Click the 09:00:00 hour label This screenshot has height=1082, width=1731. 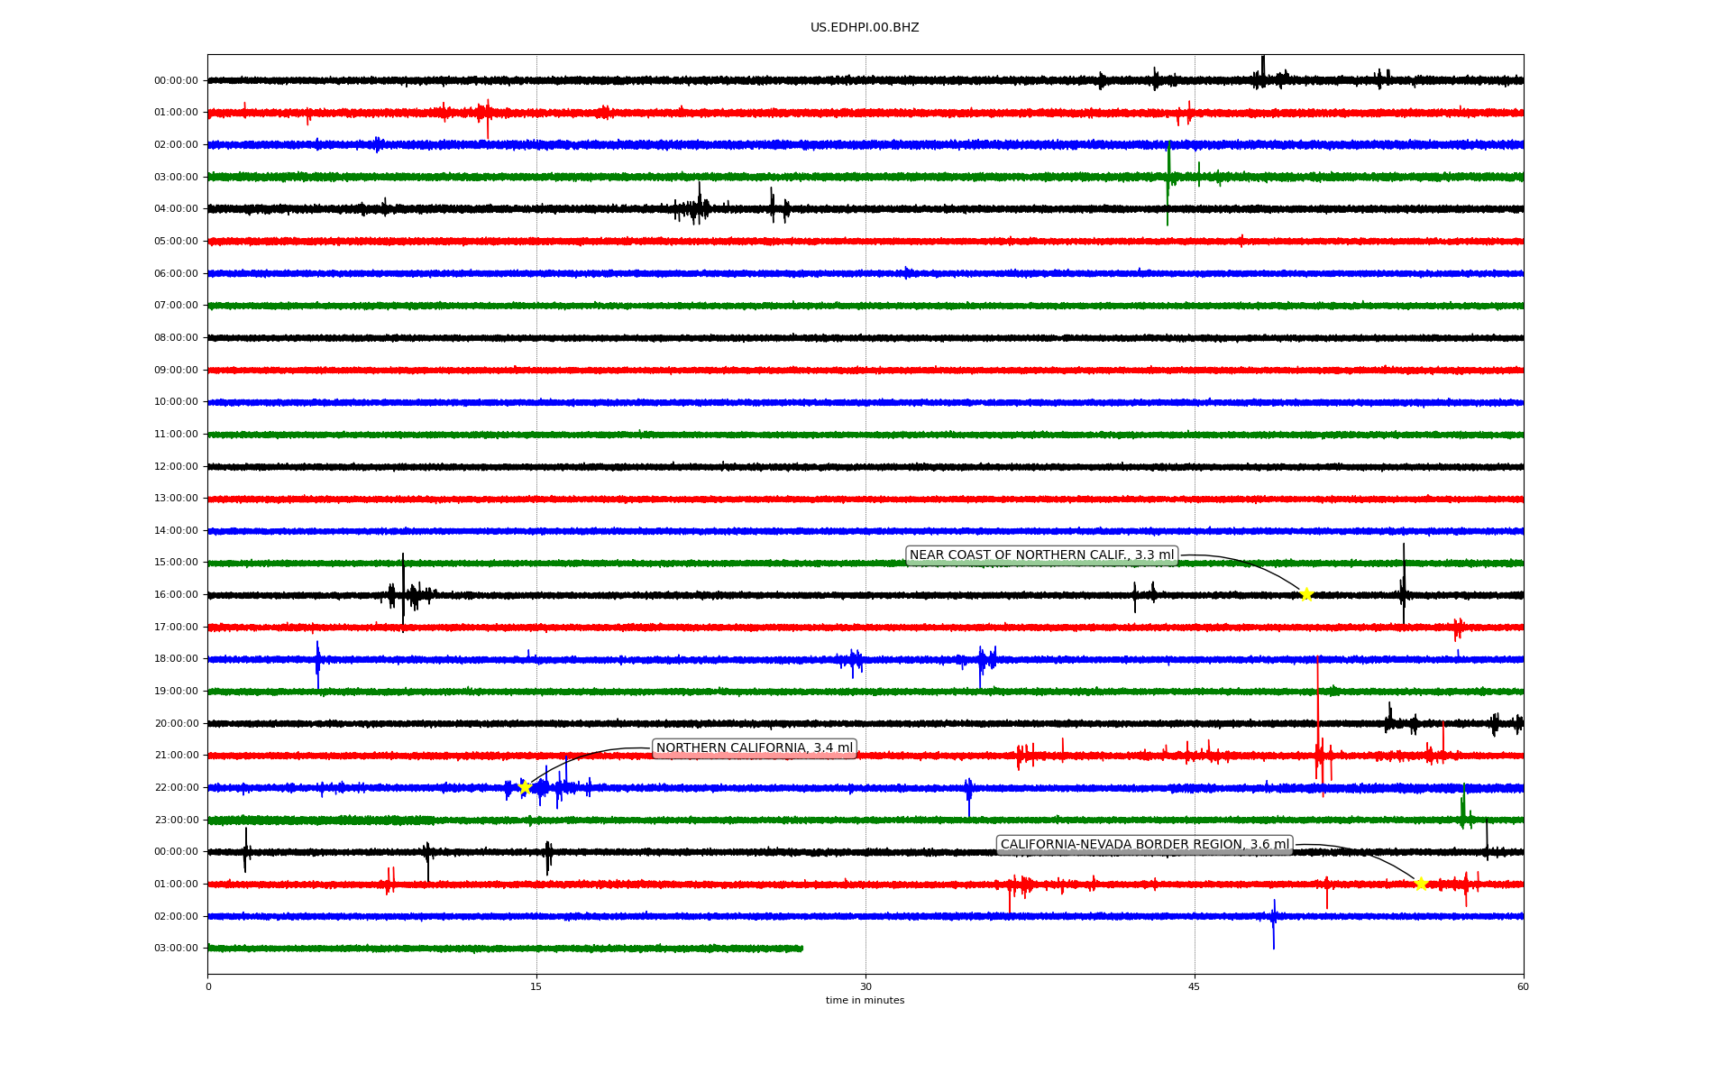[176, 371]
